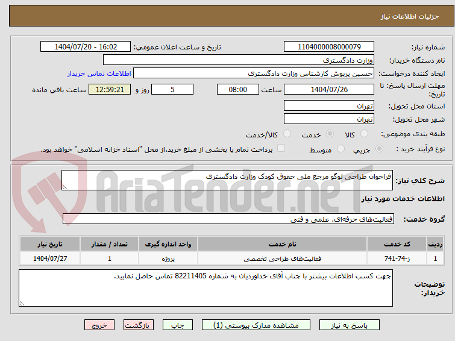455x341 pixels.
Task: Select the خدمت radio button
Action: (x=330, y=134)
